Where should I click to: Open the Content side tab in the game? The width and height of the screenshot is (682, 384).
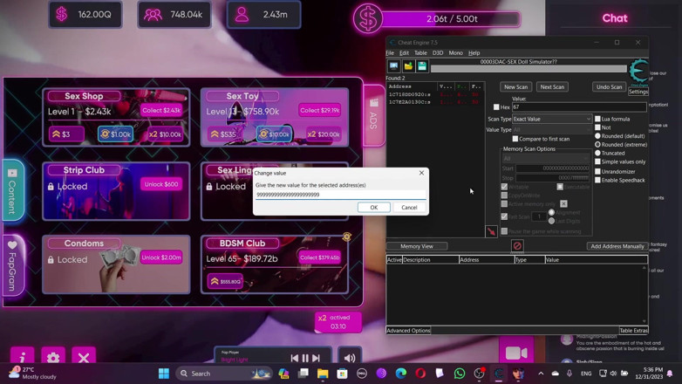[x=12, y=191]
